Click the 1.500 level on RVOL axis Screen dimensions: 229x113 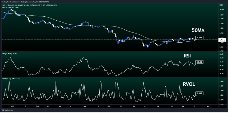point(221,91)
